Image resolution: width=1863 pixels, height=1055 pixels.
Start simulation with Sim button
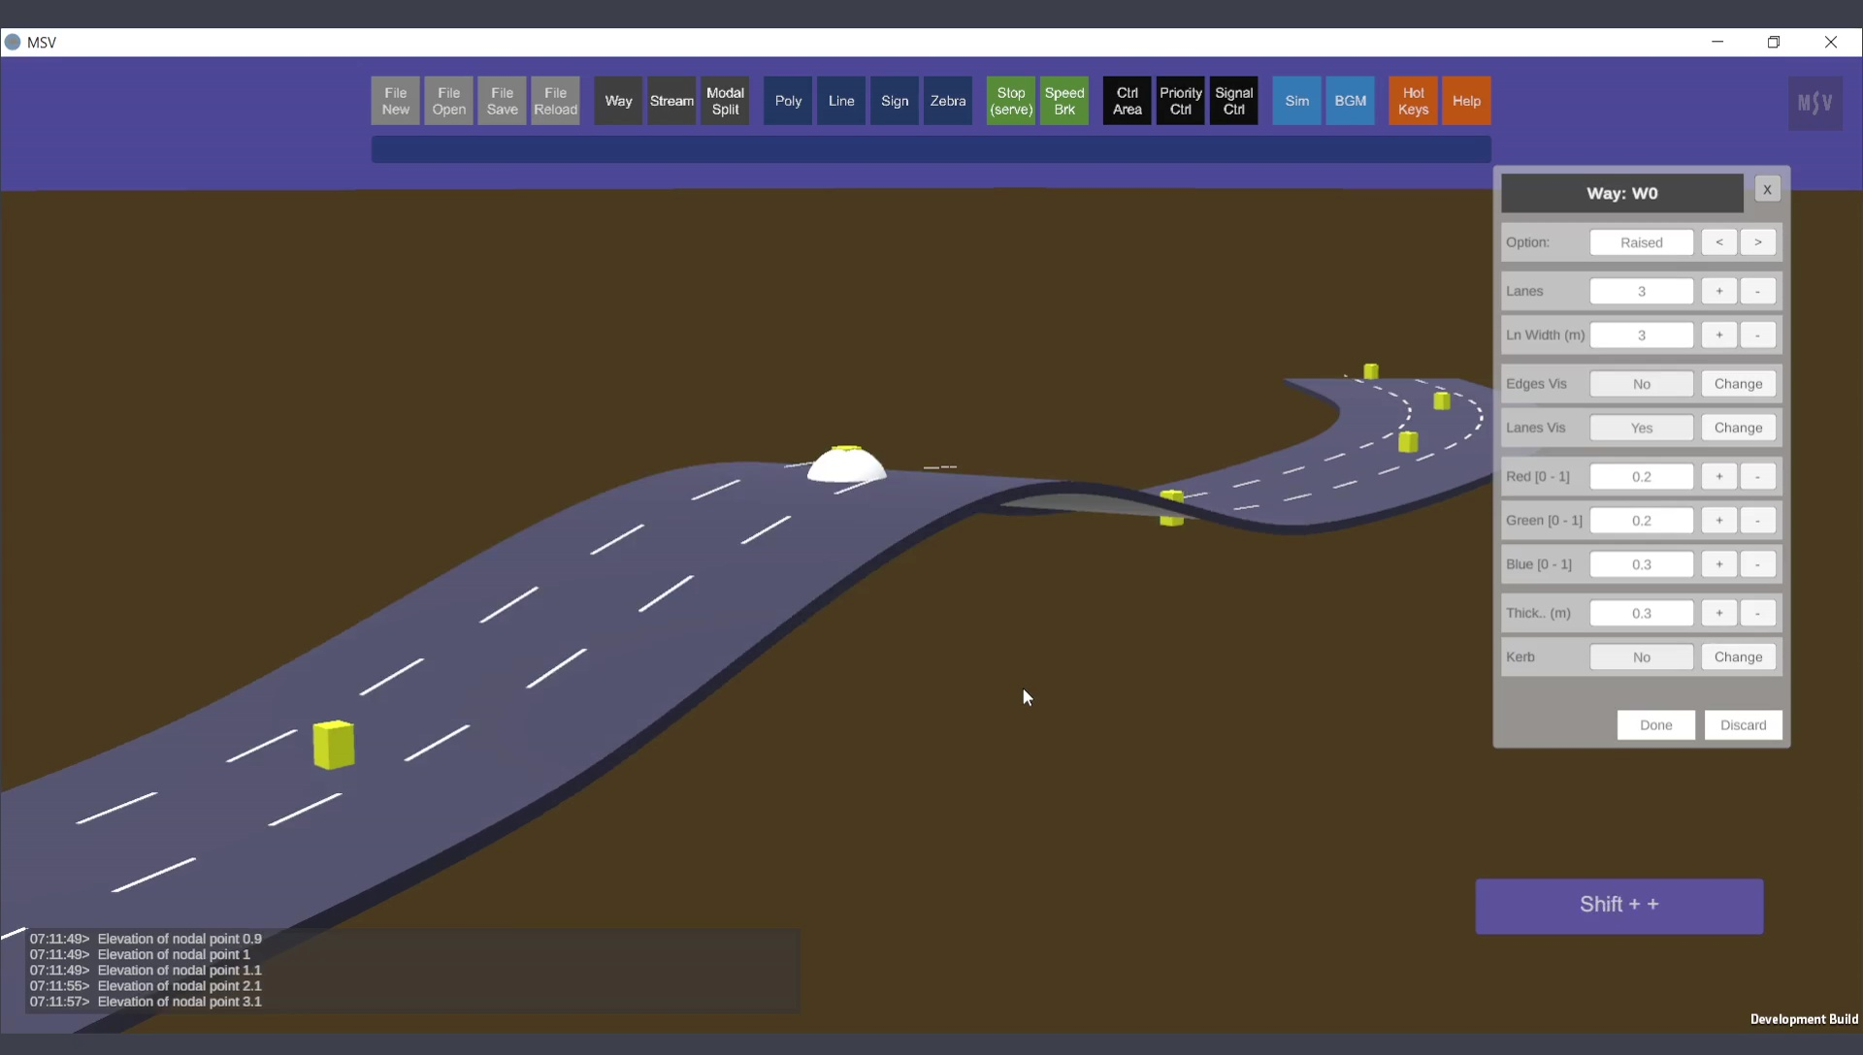tap(1296, 101)
